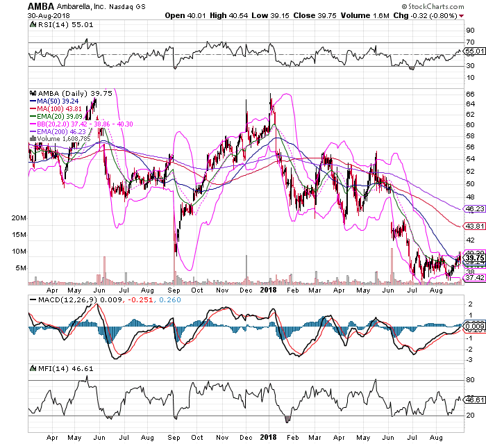Select the EMA(200) 46.23 legend entry

[58, 131]
